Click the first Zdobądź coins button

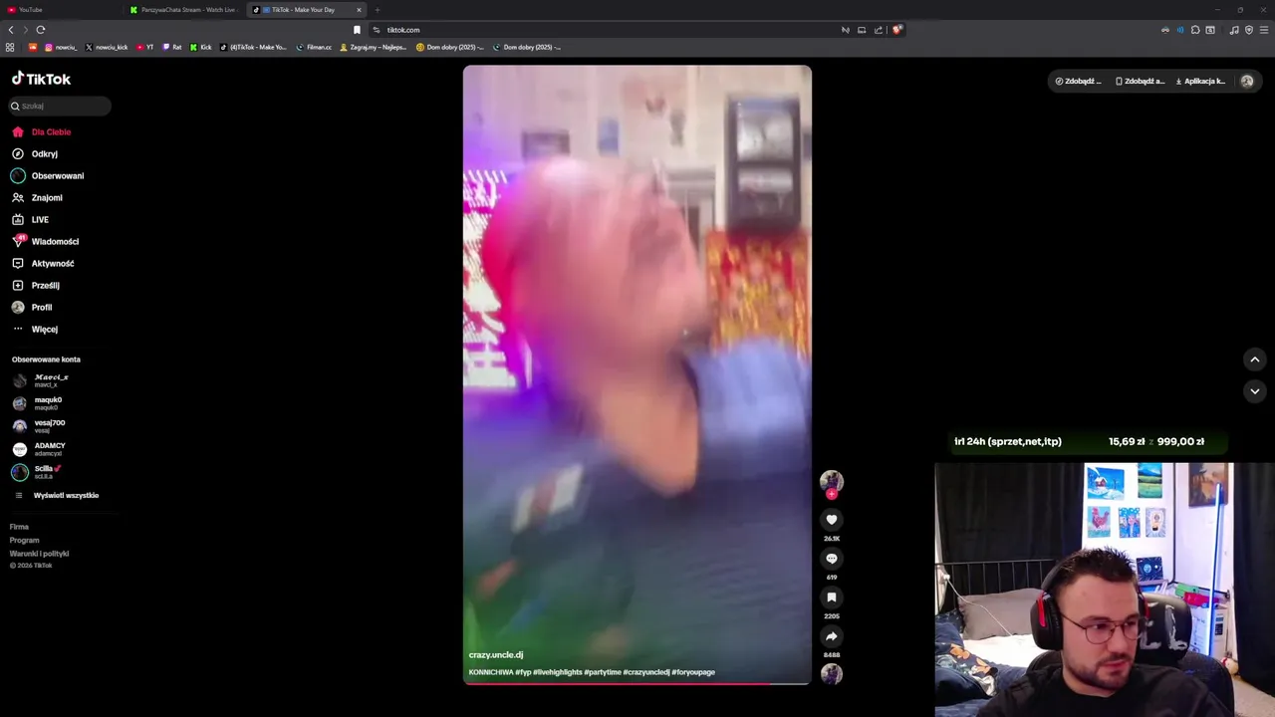[1079, 81]
